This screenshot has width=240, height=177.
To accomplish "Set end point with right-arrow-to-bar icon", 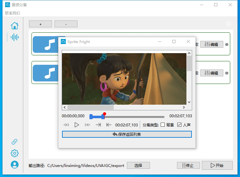I will (x=98, y=125).
